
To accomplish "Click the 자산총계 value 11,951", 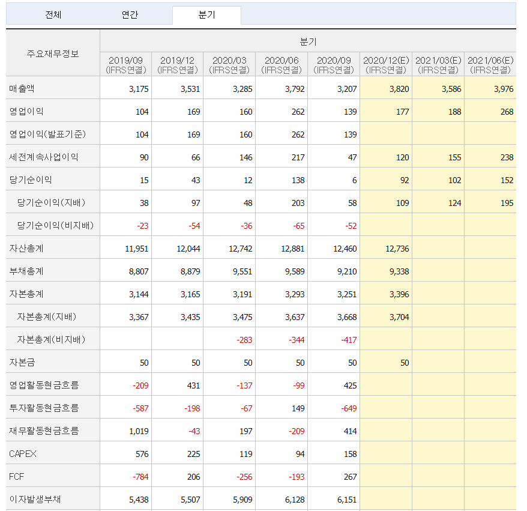I will (x=136, y=249).
